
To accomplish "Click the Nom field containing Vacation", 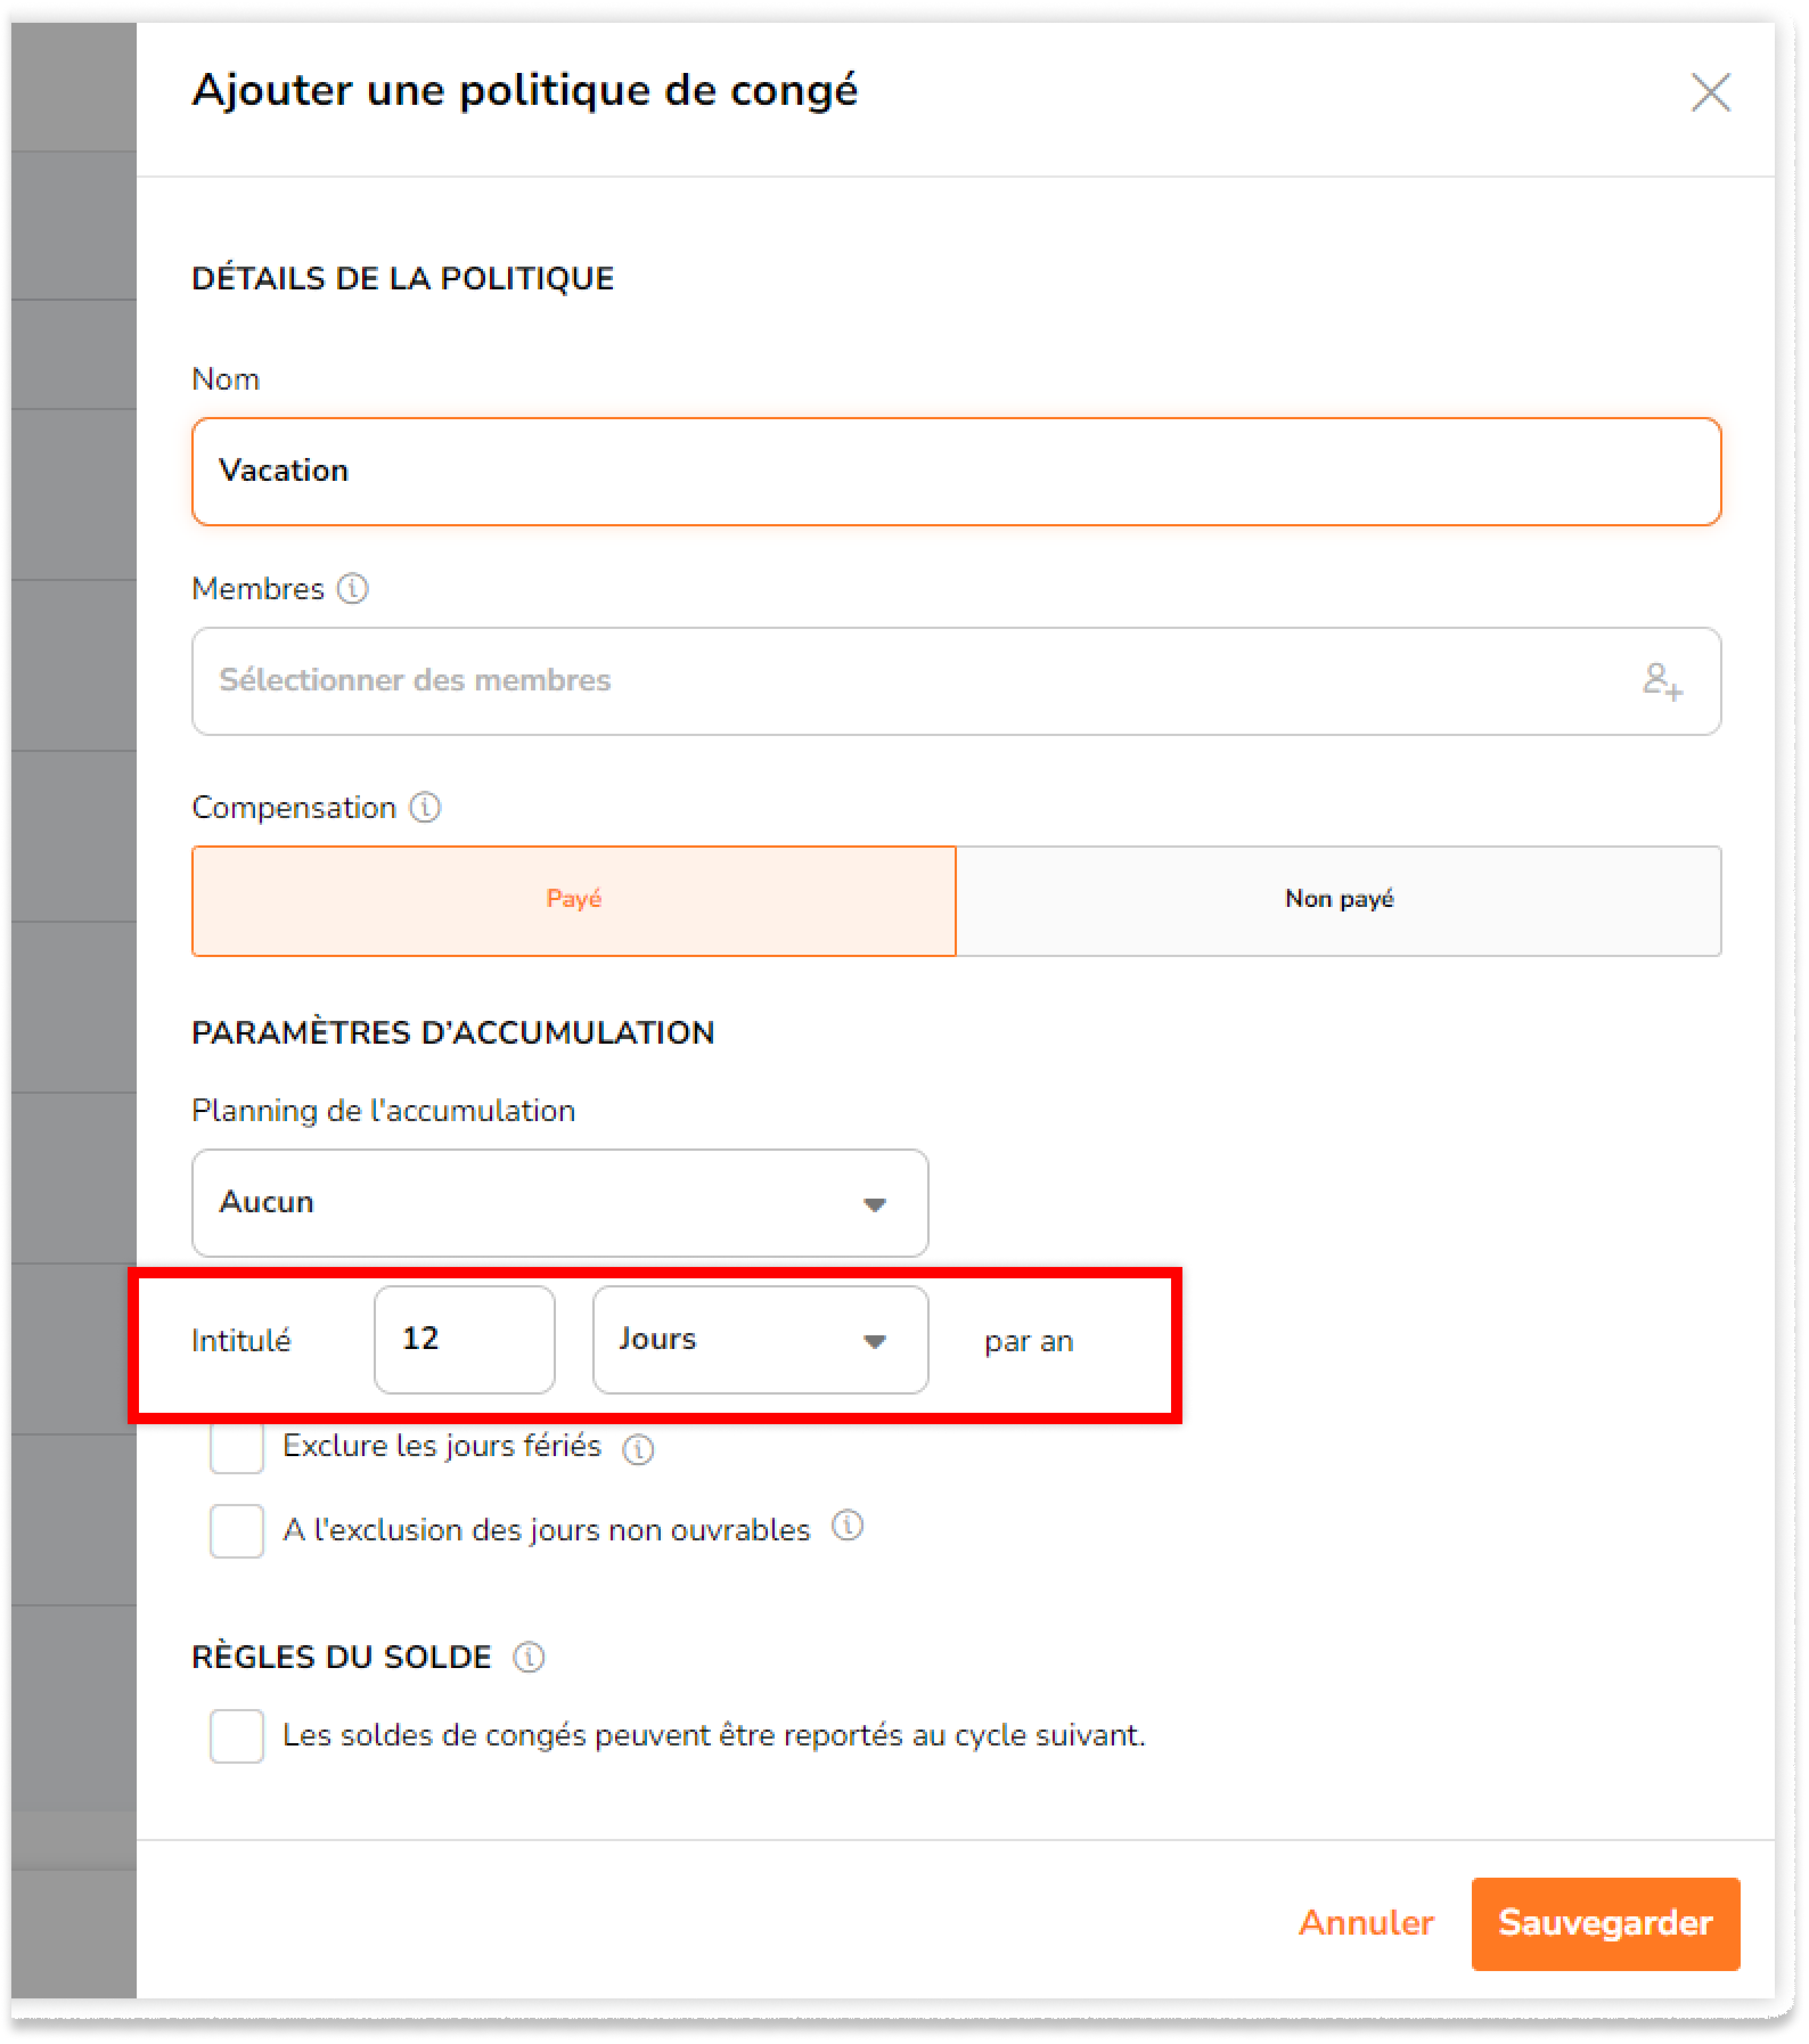I will 956,471.
